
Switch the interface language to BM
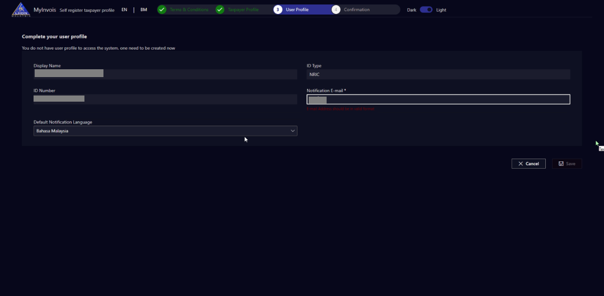[144, 9]
